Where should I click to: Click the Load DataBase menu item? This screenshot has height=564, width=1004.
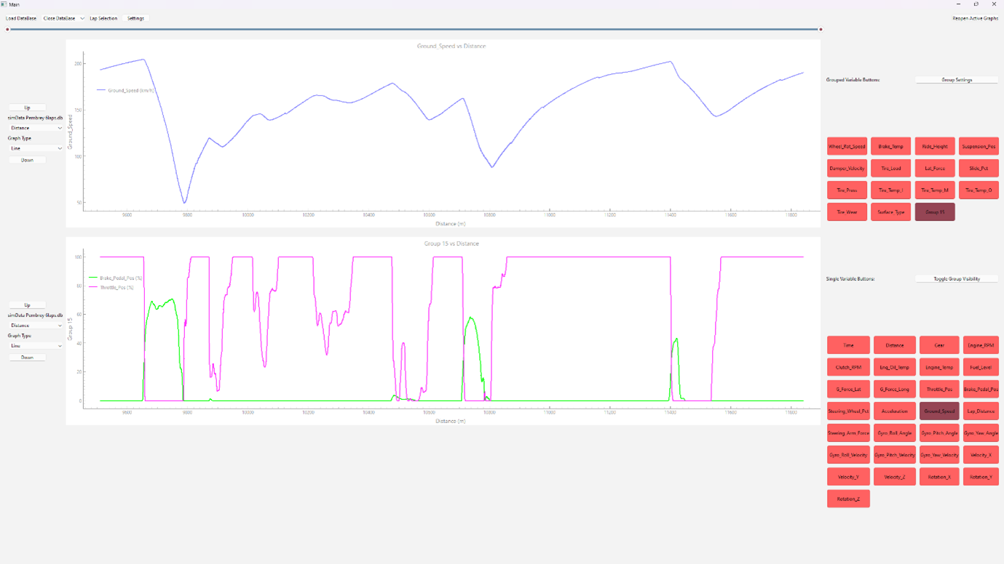click(x=21, y=18)
